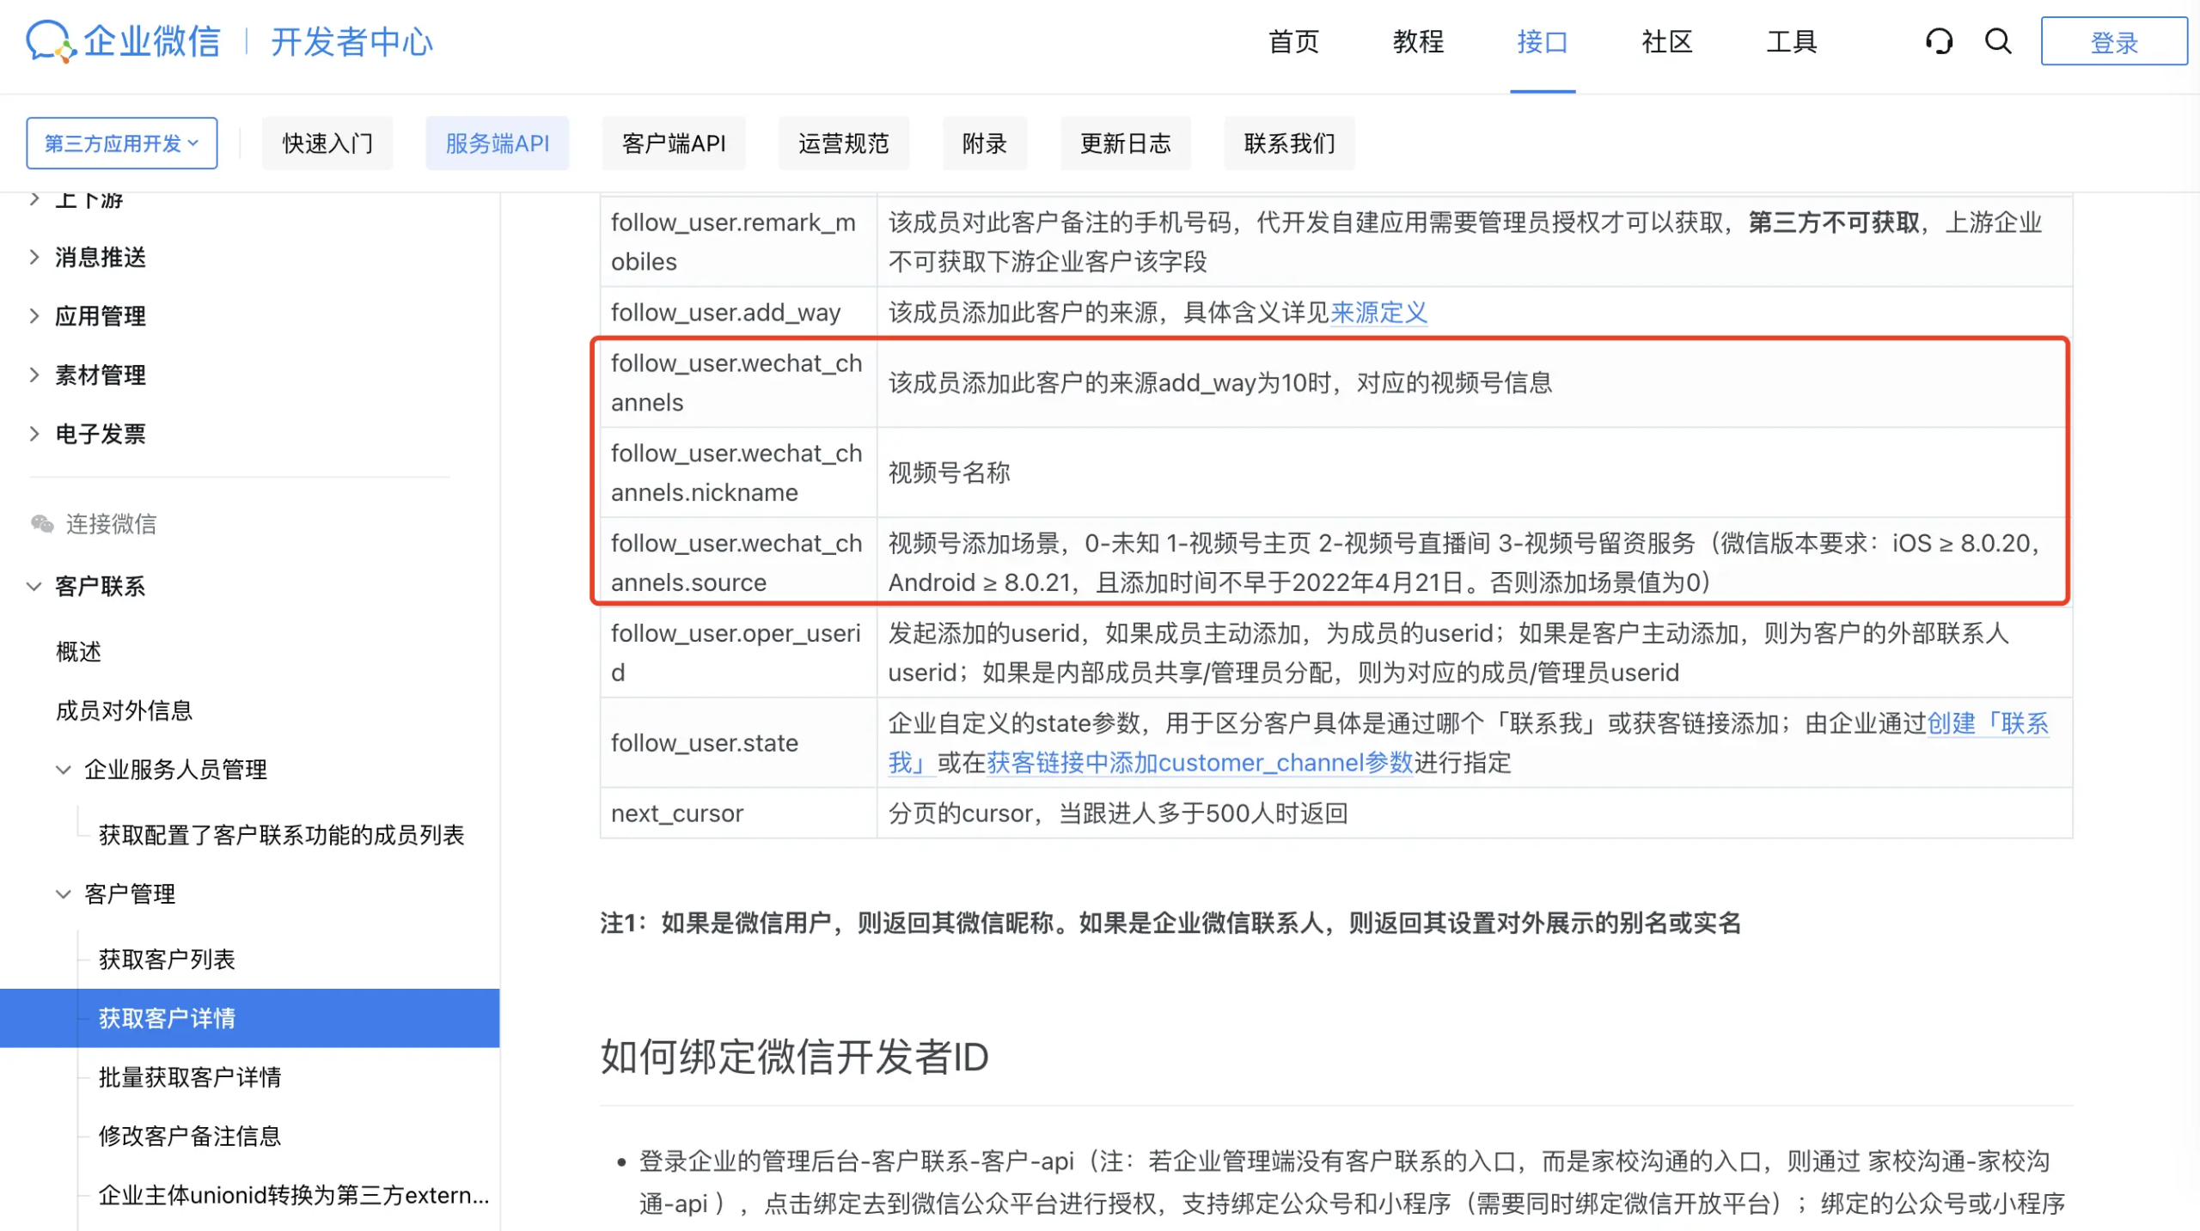Select 获取客户详情 in sidebar
This screenshot has height=1231, width=2200.
249,1018
